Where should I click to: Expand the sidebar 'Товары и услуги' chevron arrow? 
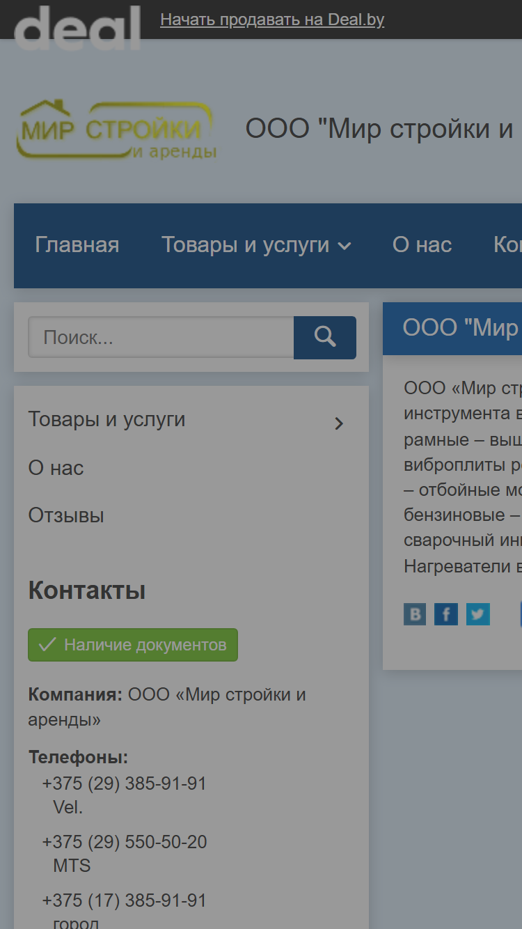click(339, 423)
